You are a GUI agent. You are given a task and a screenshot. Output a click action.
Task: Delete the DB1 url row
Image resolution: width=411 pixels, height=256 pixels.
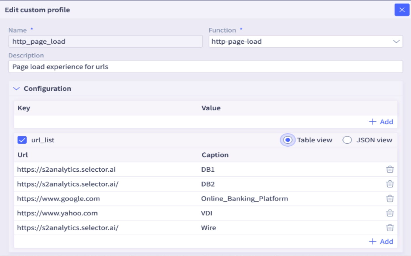coord(390,169)
